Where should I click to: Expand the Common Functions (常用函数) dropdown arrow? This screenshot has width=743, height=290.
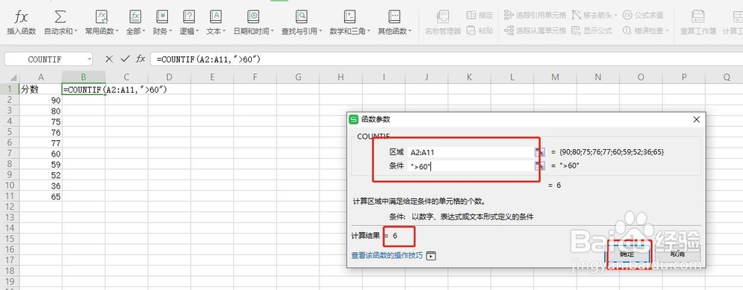click(117, 32)
